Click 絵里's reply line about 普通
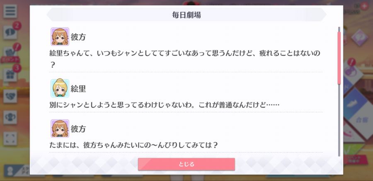This screenshot has width=373, height=181. click(x=164, y=105)
